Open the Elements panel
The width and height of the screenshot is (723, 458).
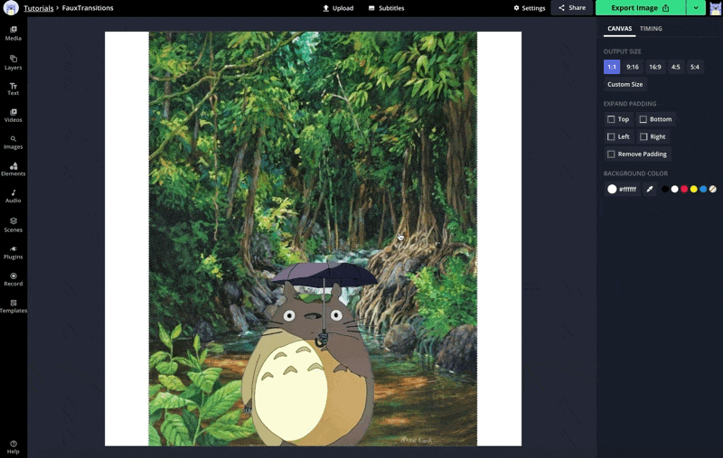(x=14, y=169)
